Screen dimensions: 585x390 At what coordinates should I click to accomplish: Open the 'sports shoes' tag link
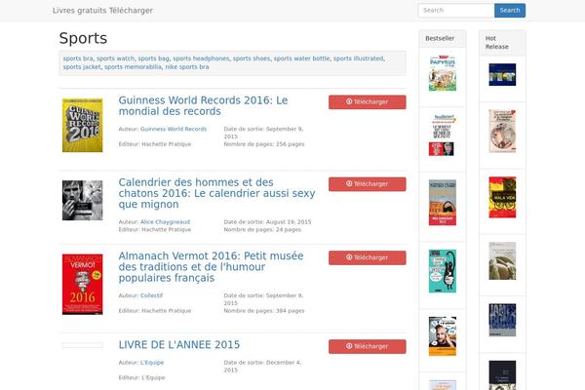click(x=252, y=58)
